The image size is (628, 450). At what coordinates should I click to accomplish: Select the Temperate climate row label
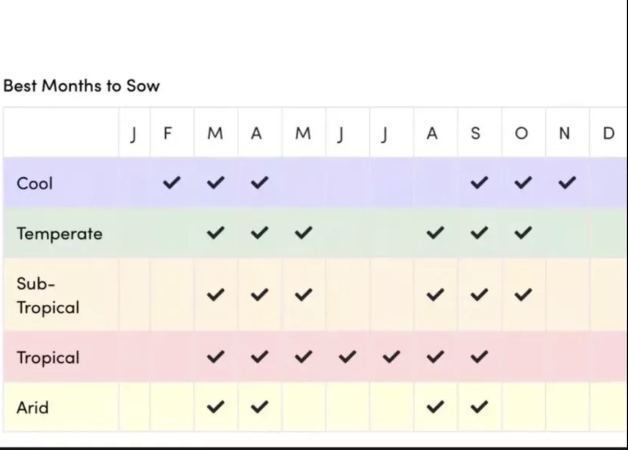tap(60, 233)
